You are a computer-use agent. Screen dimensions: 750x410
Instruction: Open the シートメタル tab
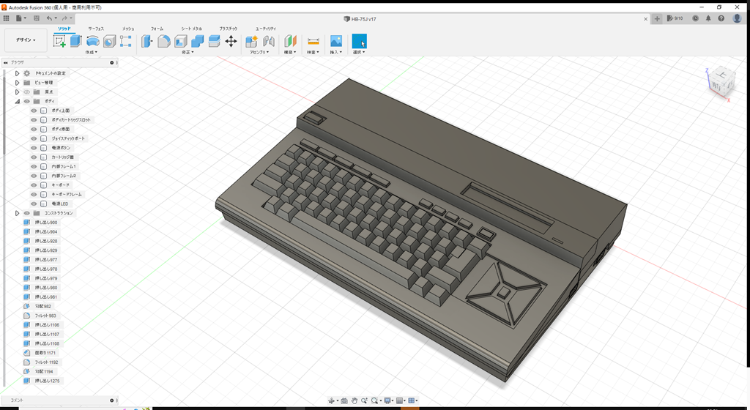point(192,28)
